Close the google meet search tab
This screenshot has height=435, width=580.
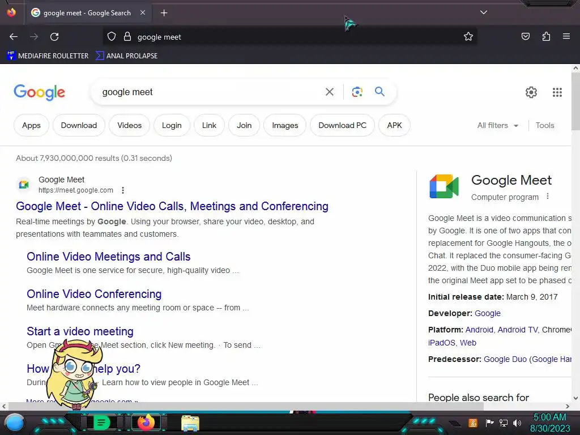coord(143,12)
